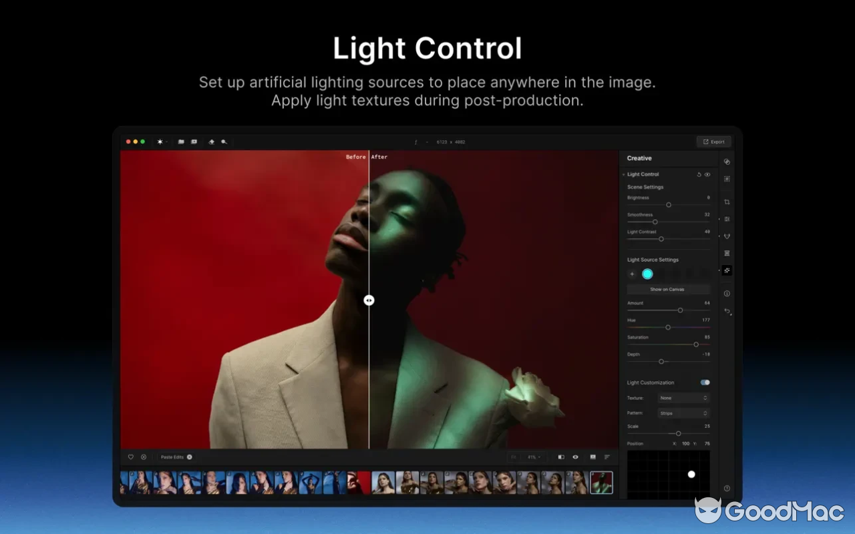Viewport: 855px width, 534px height.
Task: Open the folder icon in the toolbar
Action: tap(180, 142)
